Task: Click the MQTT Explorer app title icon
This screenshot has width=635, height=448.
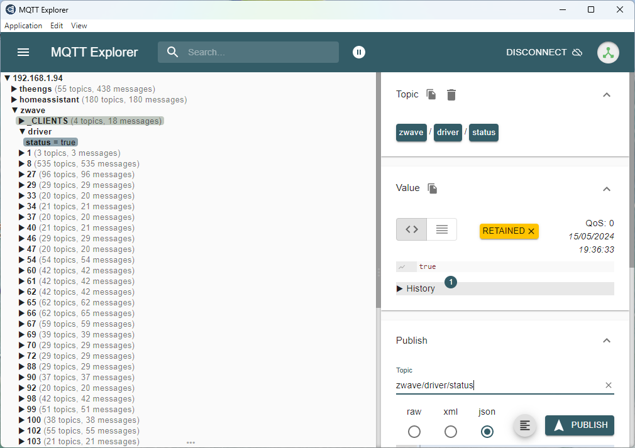Action: [11, 9]
